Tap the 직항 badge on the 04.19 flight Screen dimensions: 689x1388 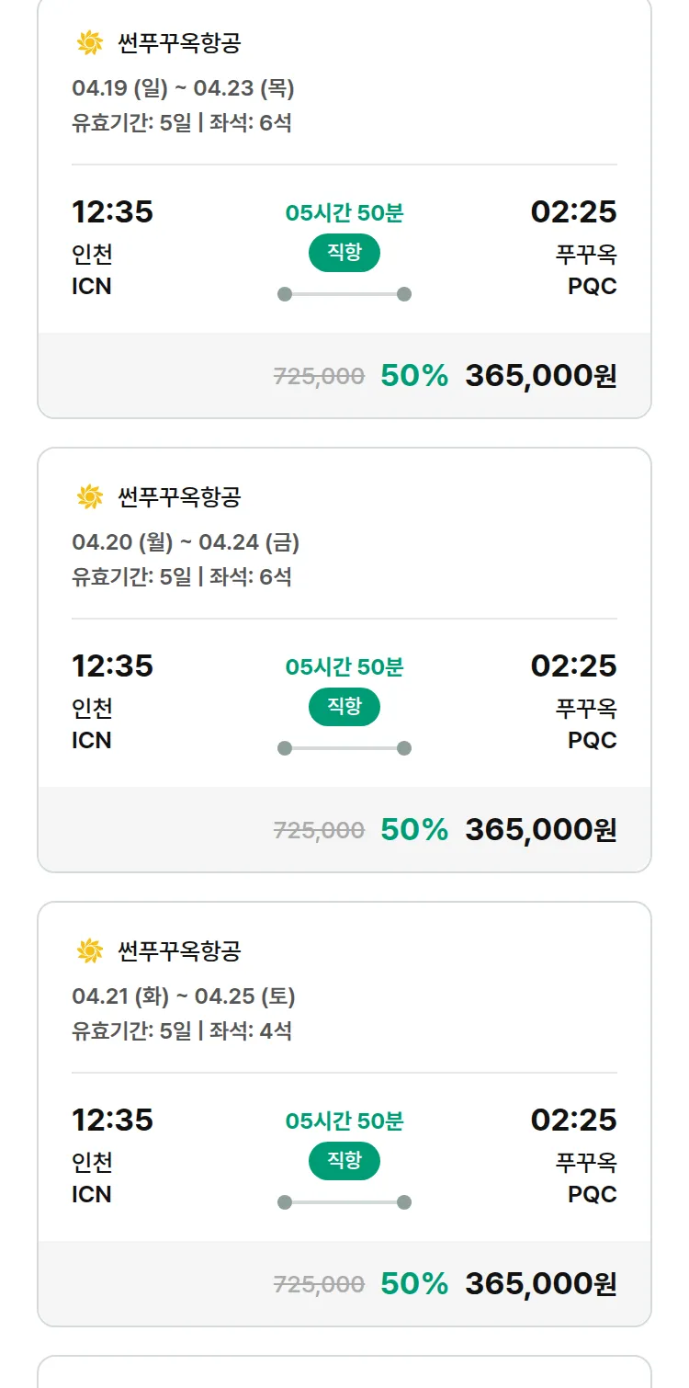344,253
